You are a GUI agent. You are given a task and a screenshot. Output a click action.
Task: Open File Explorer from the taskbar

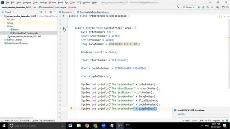pos(79,125)
